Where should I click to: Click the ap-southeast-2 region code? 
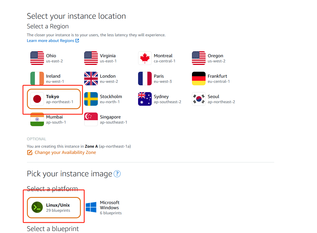[x=167, y=102]
